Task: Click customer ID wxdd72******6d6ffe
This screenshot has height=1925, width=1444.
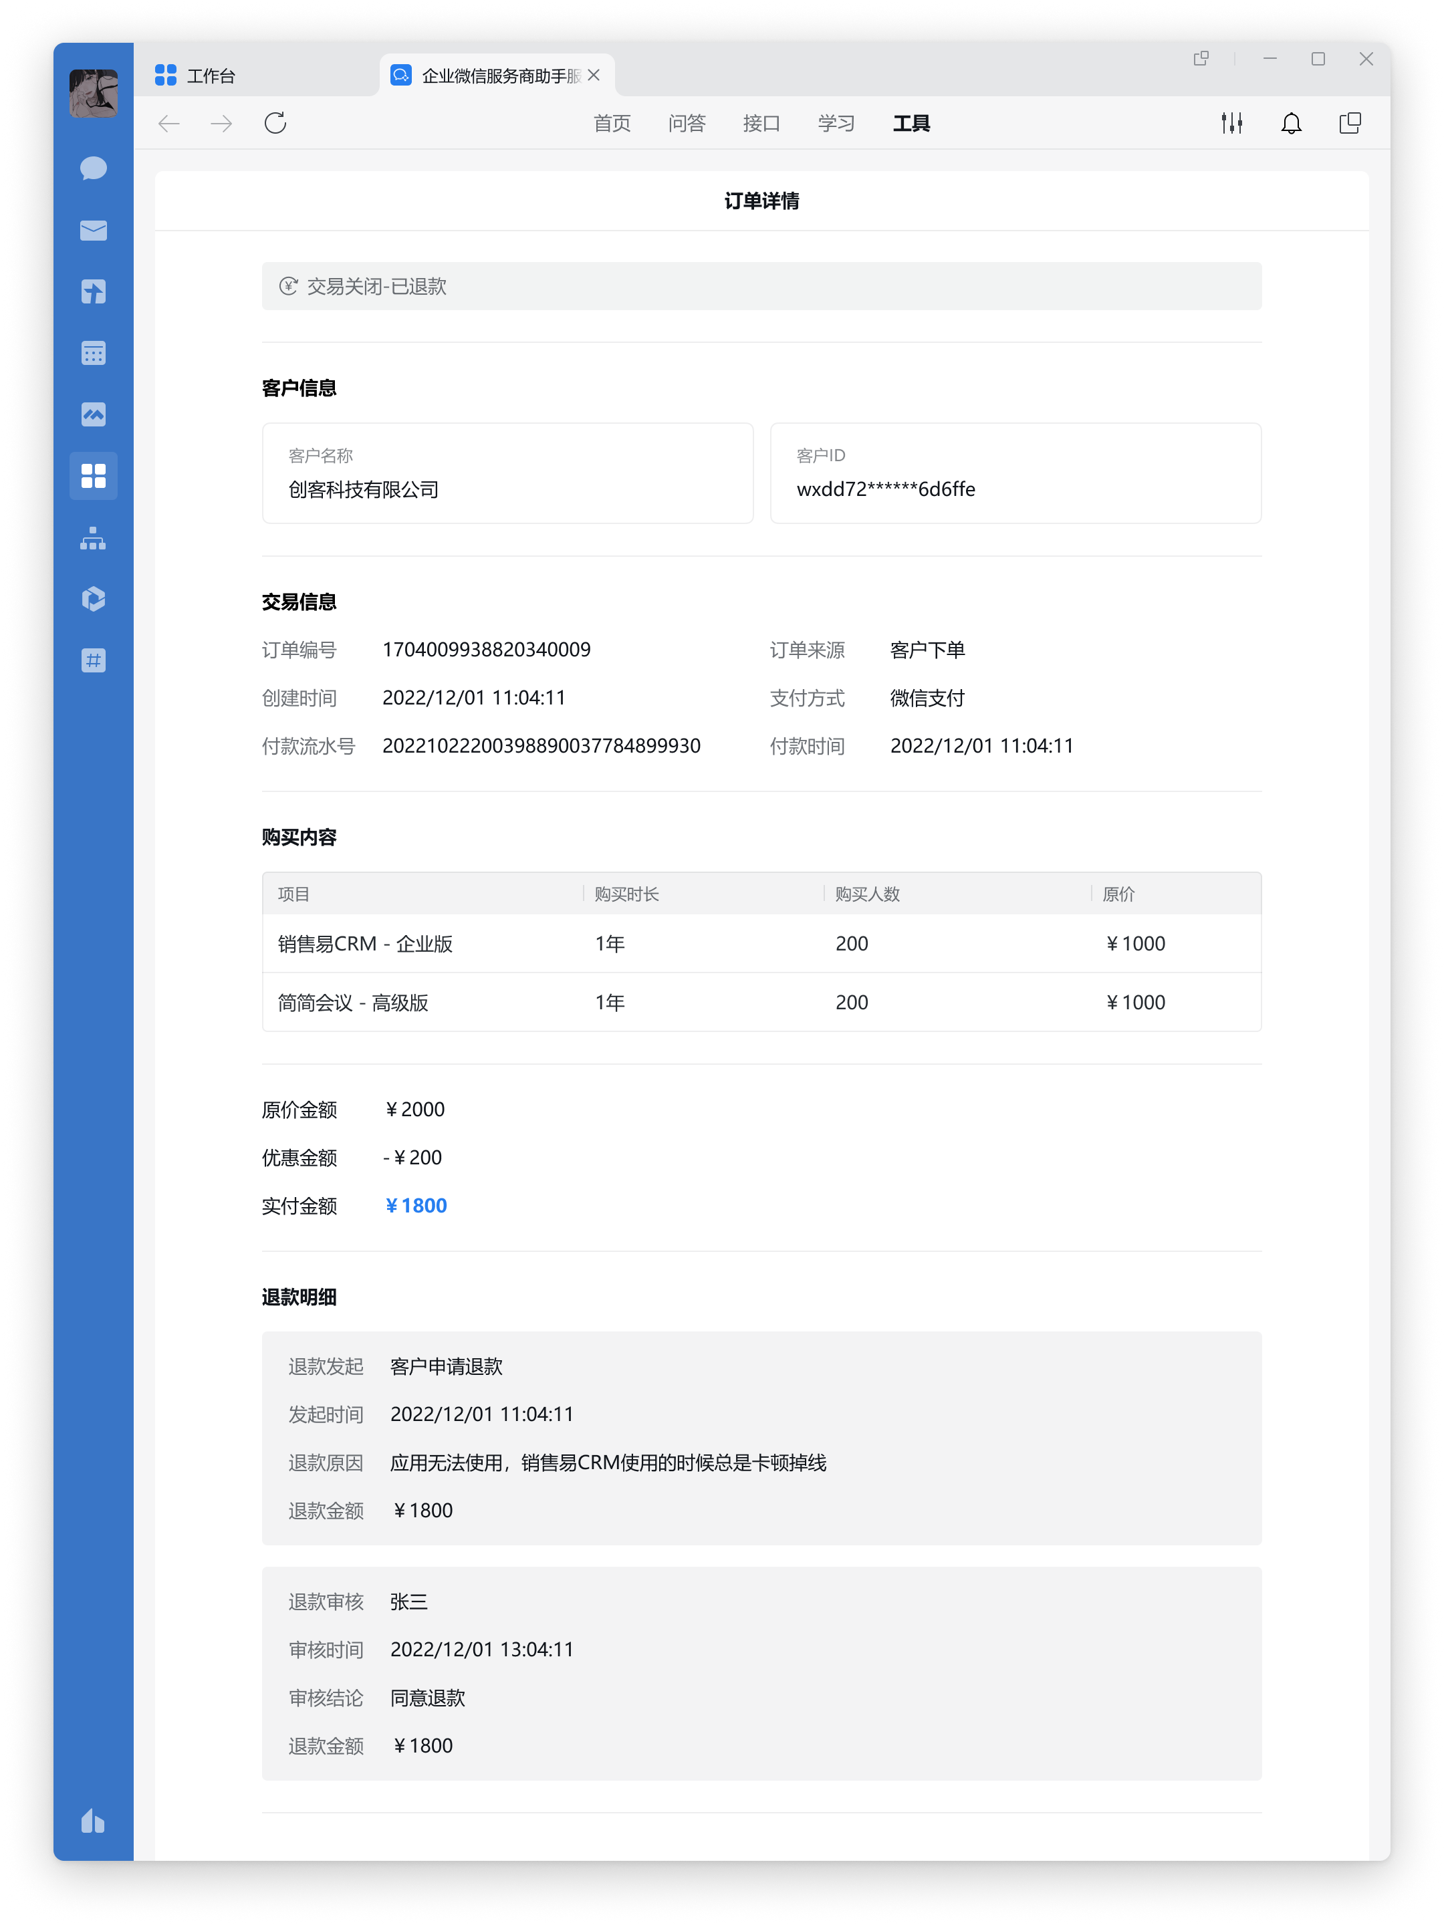Action: 886,489
